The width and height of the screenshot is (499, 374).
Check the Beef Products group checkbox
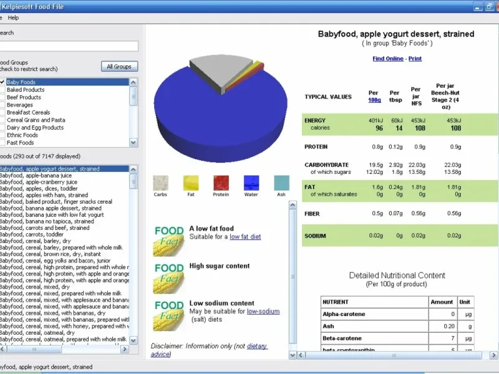(x=2, y=97)
